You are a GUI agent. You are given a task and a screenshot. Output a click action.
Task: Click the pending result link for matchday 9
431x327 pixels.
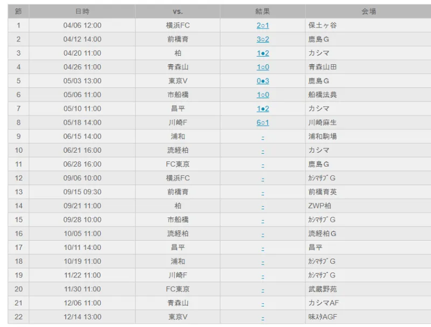point(263,137)
